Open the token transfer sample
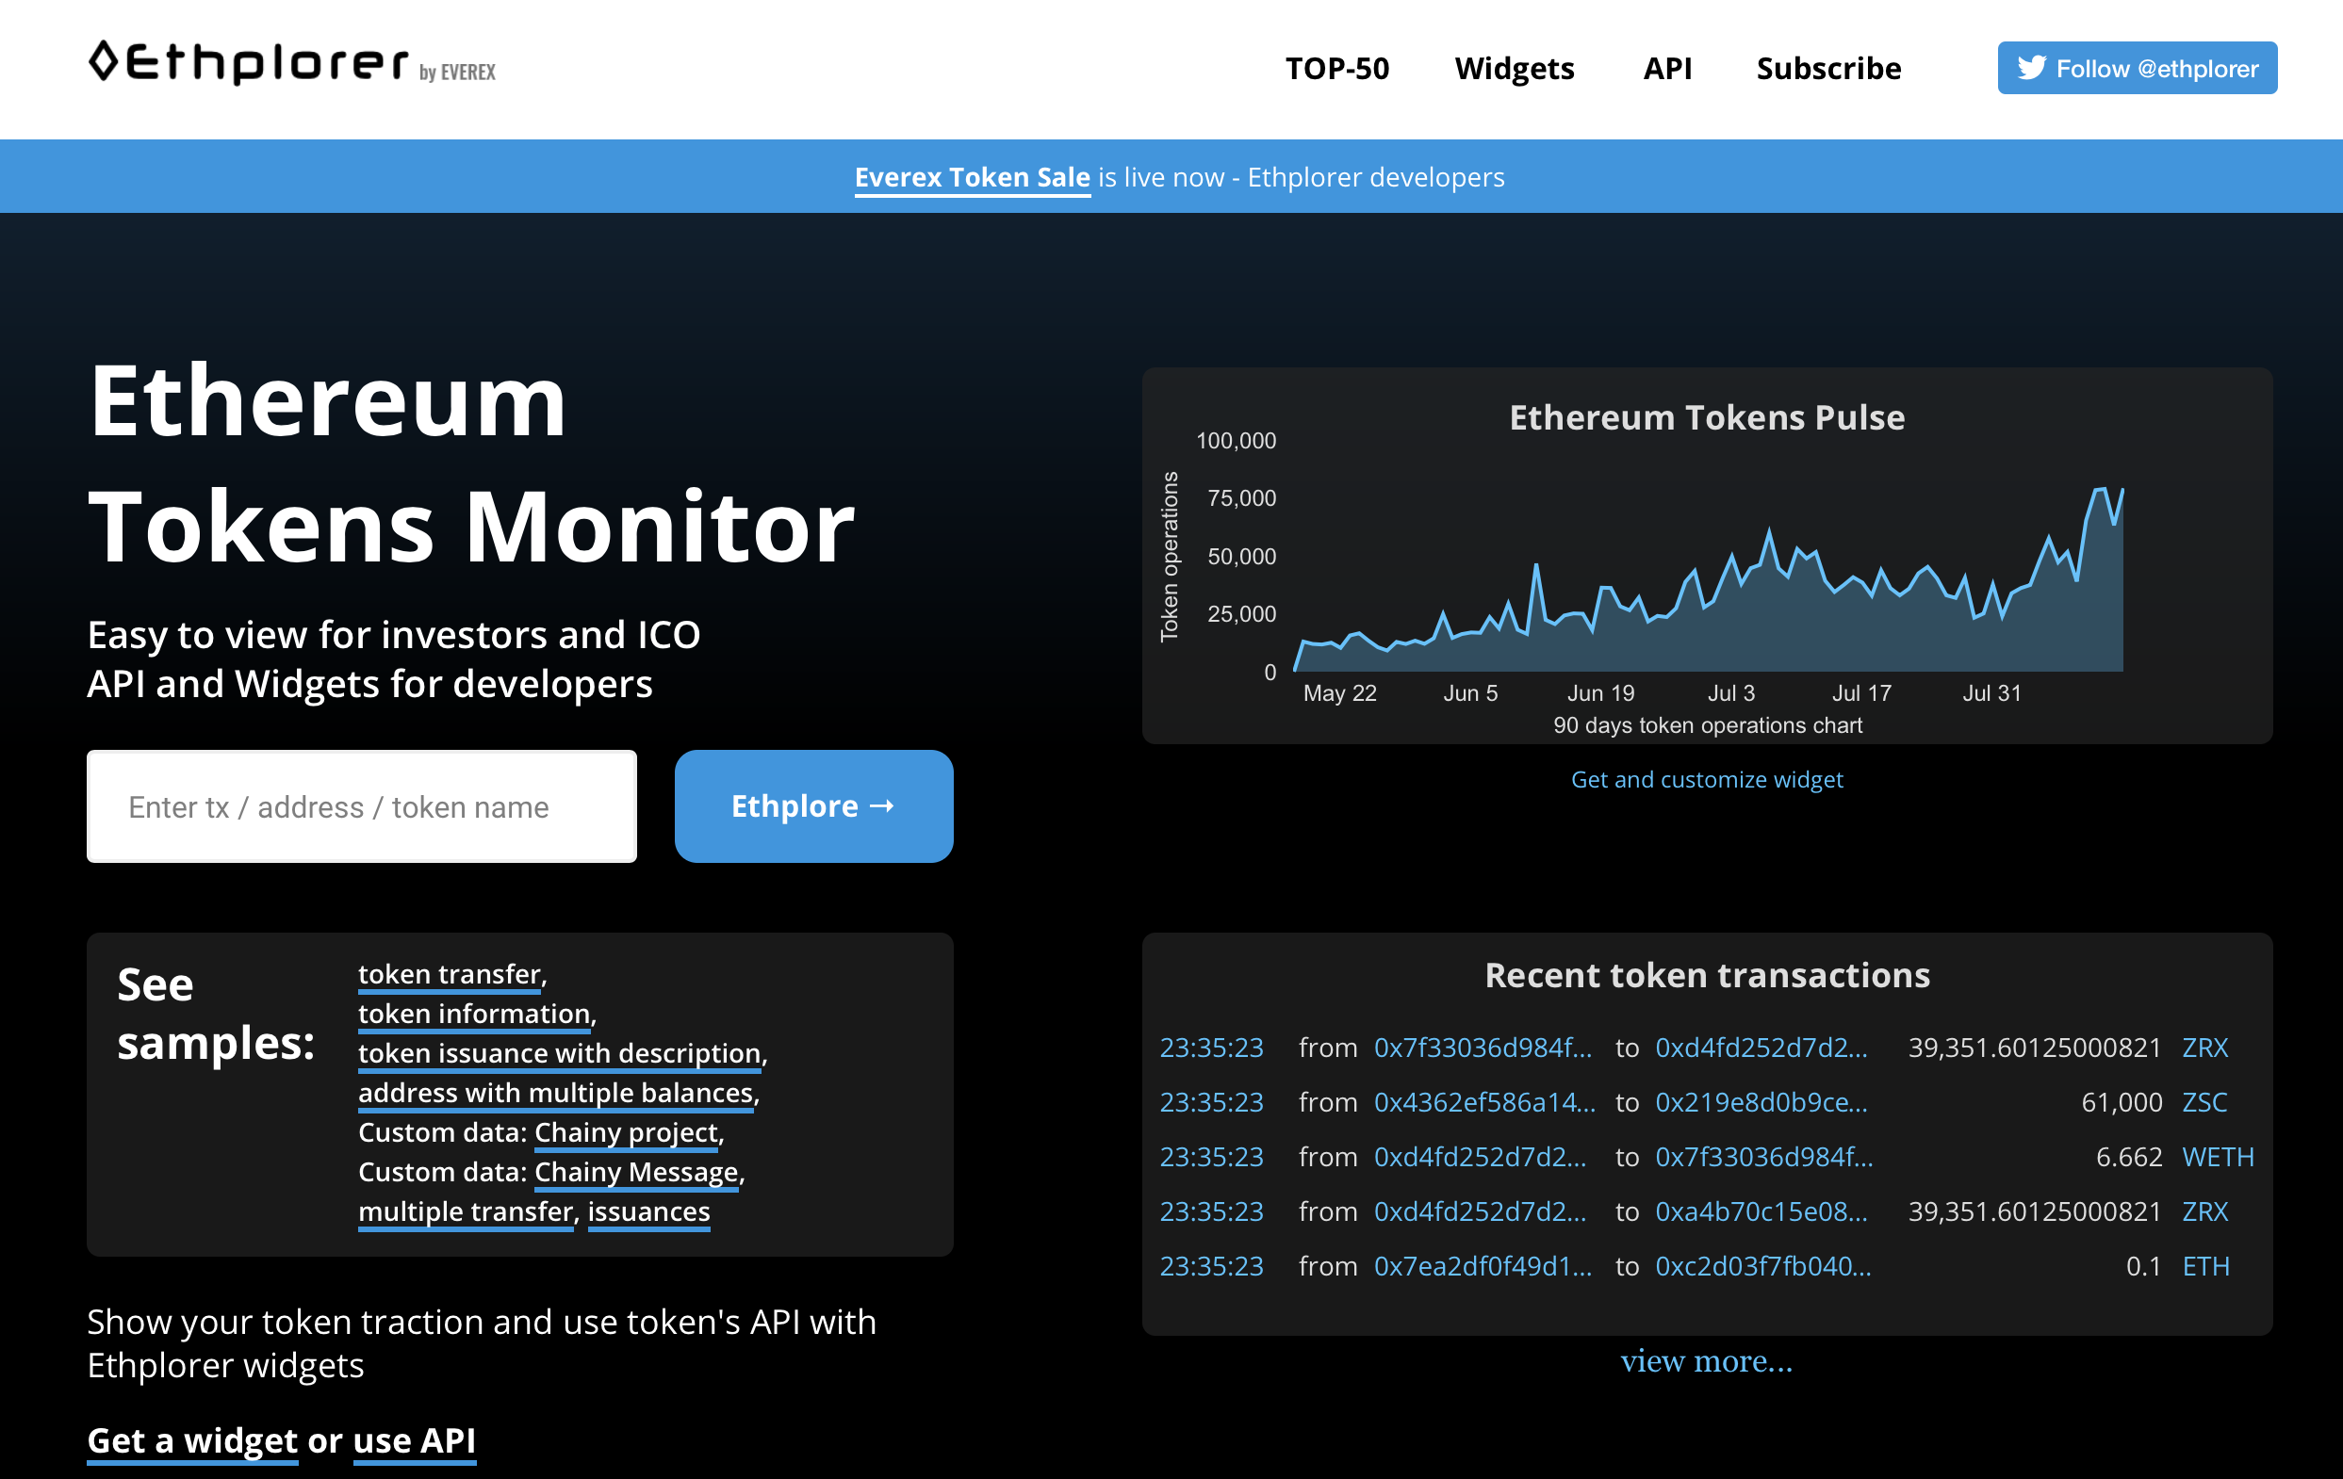 pyautogui.click(x=449, y=973)
